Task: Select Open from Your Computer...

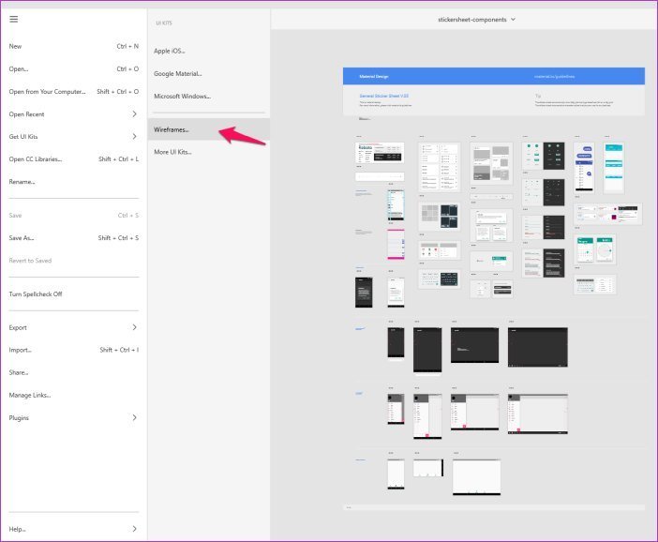Action: point(73,92)
